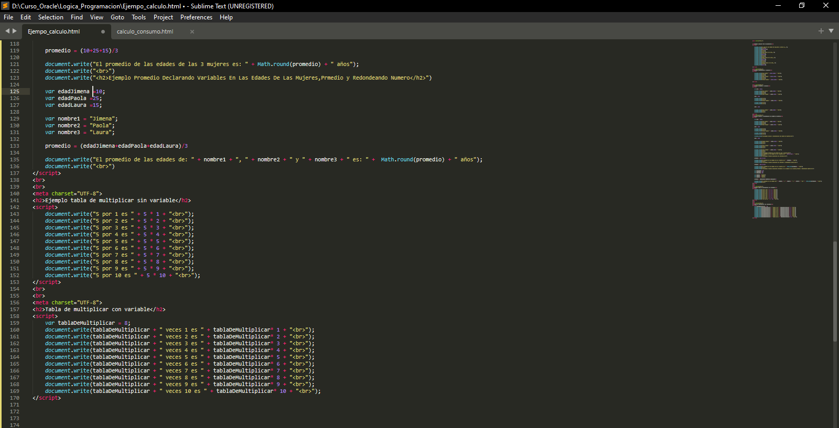Open the Selection menu
This screenshot has width=839, height=428.
[51, 17]
